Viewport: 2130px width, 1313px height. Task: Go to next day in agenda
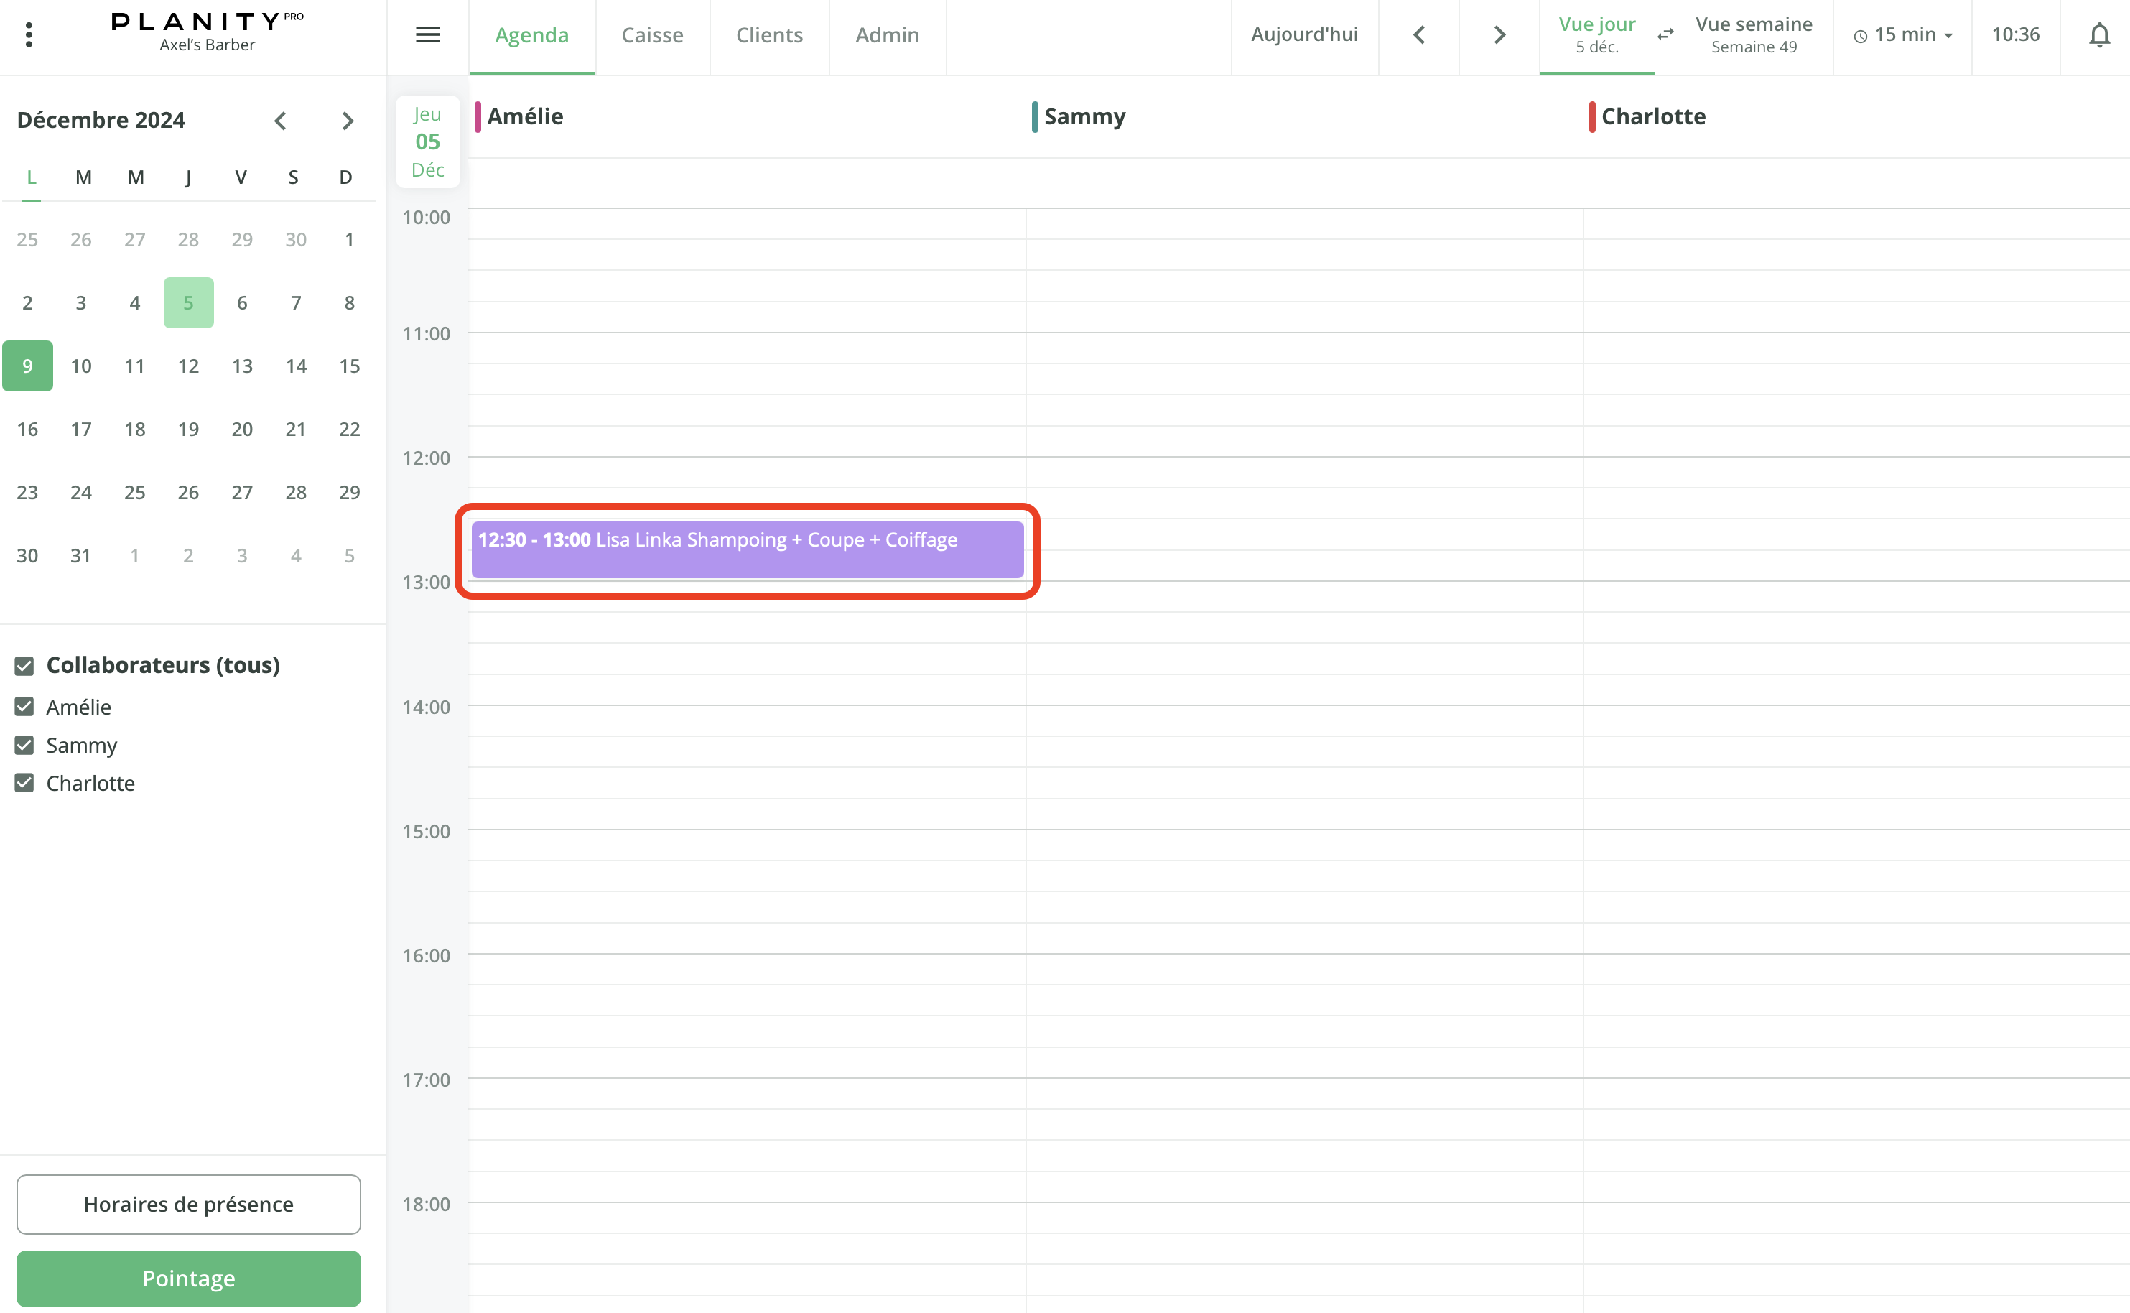(x=1499, y=34)
